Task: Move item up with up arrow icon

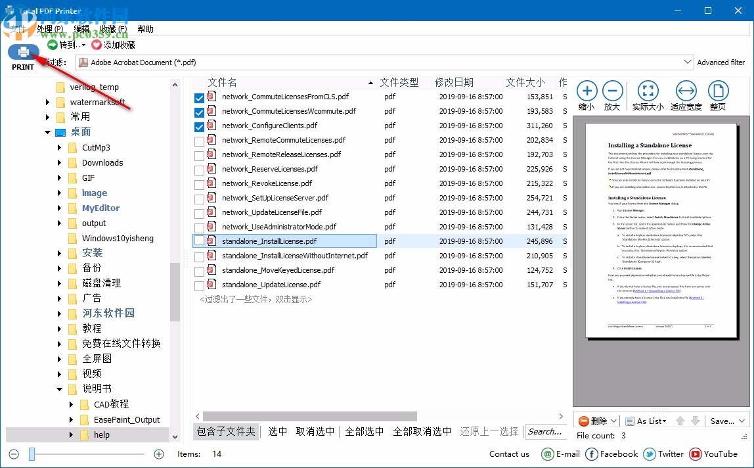Action: click(680, 421)
